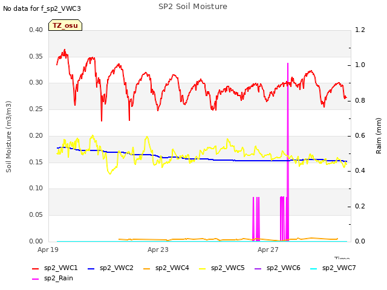The image size is (387, 290).
Task: Click the 0.10 left axis tick label
Action: coord(36,188)
